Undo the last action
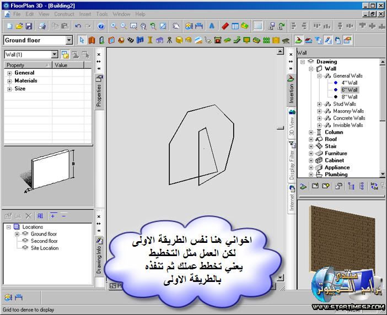The image size is (387, 315). click(78, 26)
